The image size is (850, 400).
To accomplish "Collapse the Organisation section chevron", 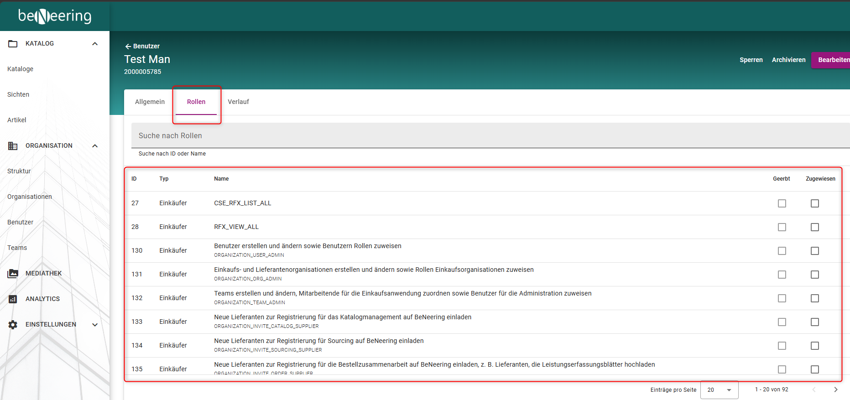I will (x=95, y=146).
